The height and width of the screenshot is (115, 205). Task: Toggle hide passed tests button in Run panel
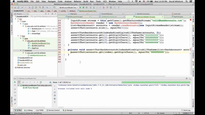tap(19, 82)
